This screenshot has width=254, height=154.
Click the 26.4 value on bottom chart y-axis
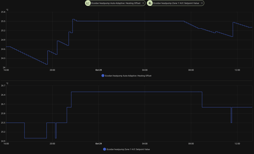click(3, 95)
